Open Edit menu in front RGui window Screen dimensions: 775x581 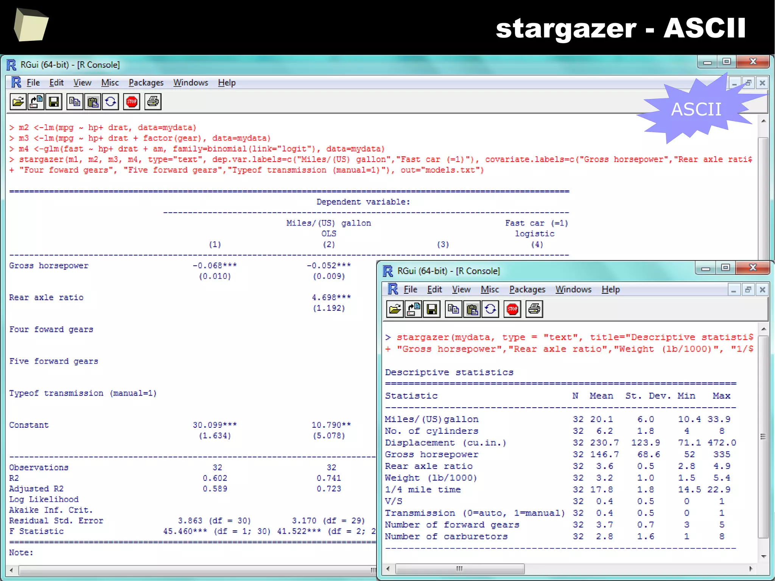434,290
